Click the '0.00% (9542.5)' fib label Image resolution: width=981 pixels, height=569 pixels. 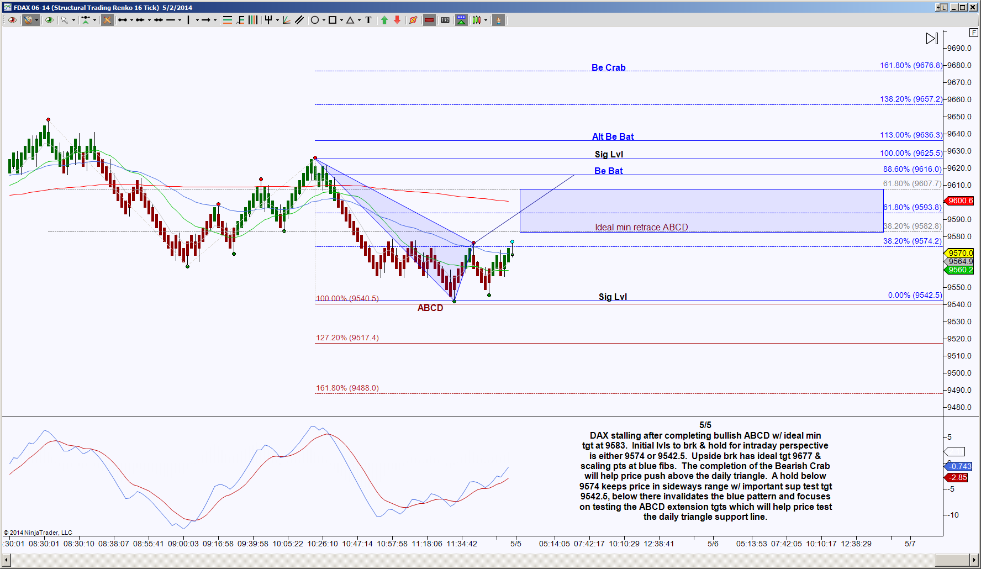tap(915, 295)
